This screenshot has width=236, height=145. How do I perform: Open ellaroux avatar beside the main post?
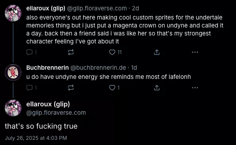[13, 108]
